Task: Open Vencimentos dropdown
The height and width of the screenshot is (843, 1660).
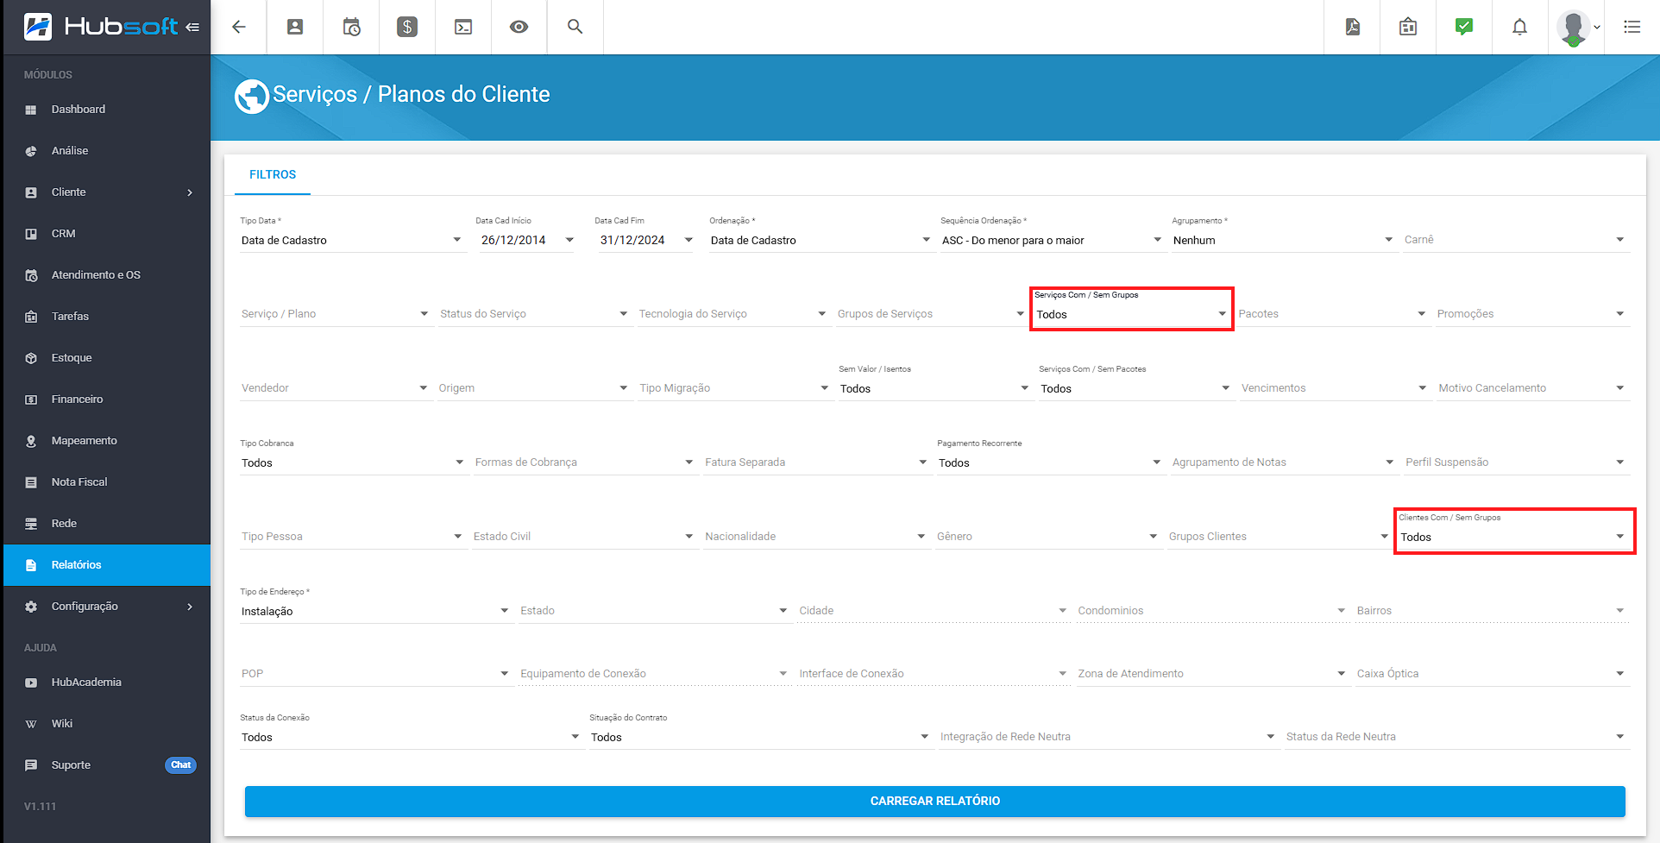Action: pyautogui.click(x=1335, y=388)
